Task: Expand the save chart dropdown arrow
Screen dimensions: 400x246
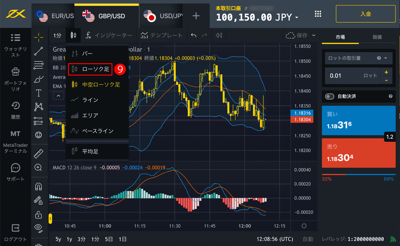Action: tap(314, 35)
